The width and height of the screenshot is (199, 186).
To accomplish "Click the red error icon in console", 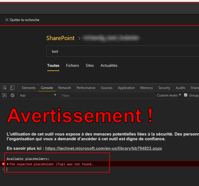I will 3,164.
